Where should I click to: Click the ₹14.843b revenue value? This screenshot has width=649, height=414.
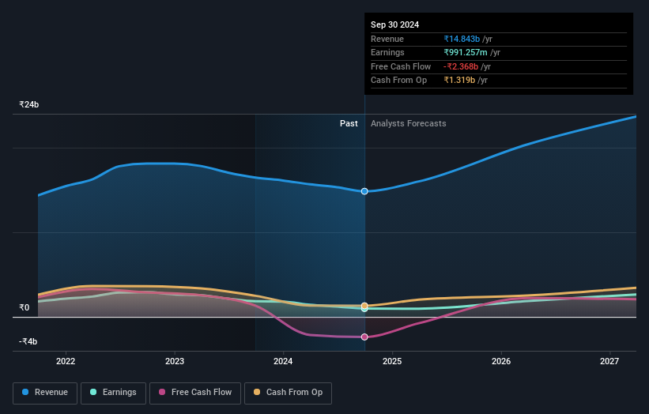point(462,39)
